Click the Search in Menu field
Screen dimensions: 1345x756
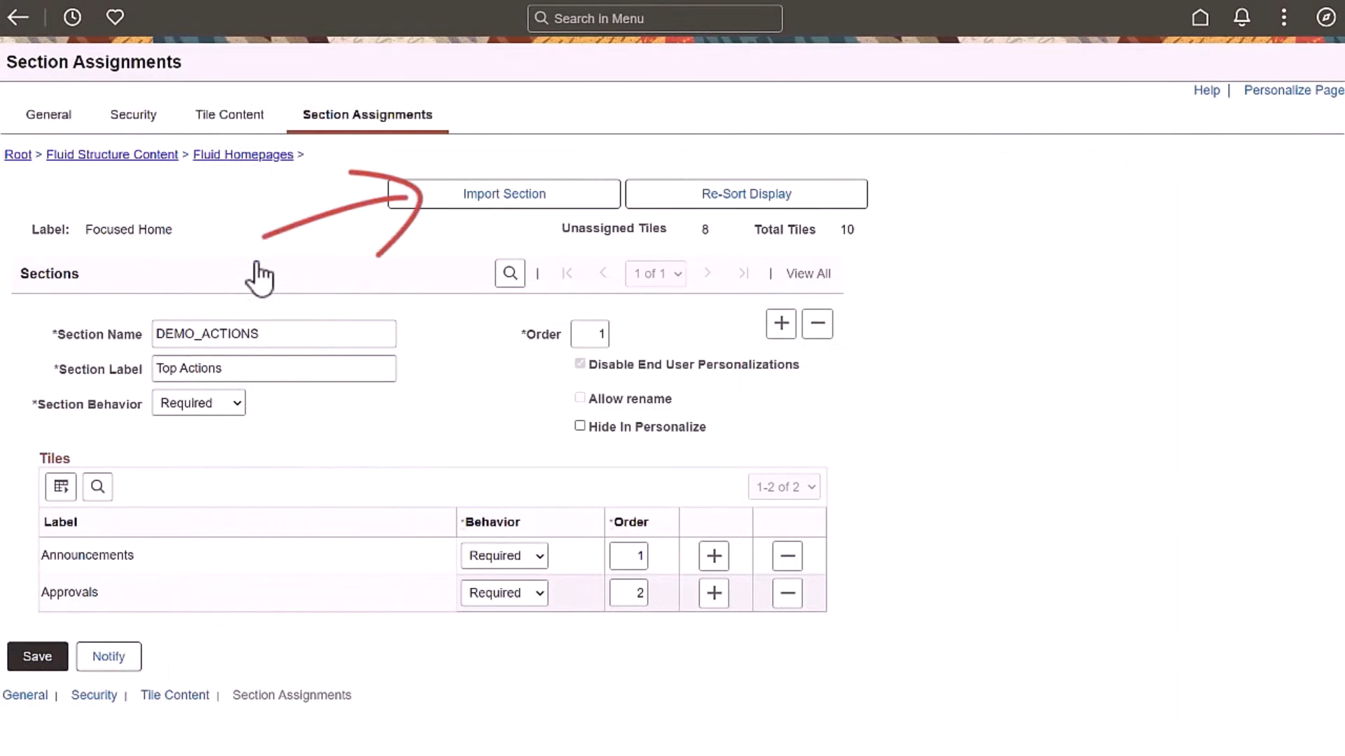coord(654,18)
